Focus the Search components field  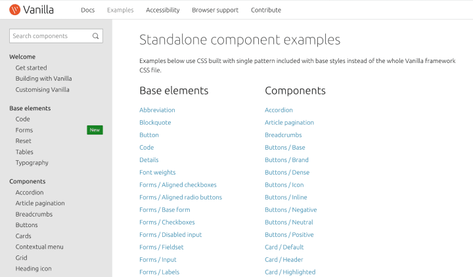tap(56, 36)
